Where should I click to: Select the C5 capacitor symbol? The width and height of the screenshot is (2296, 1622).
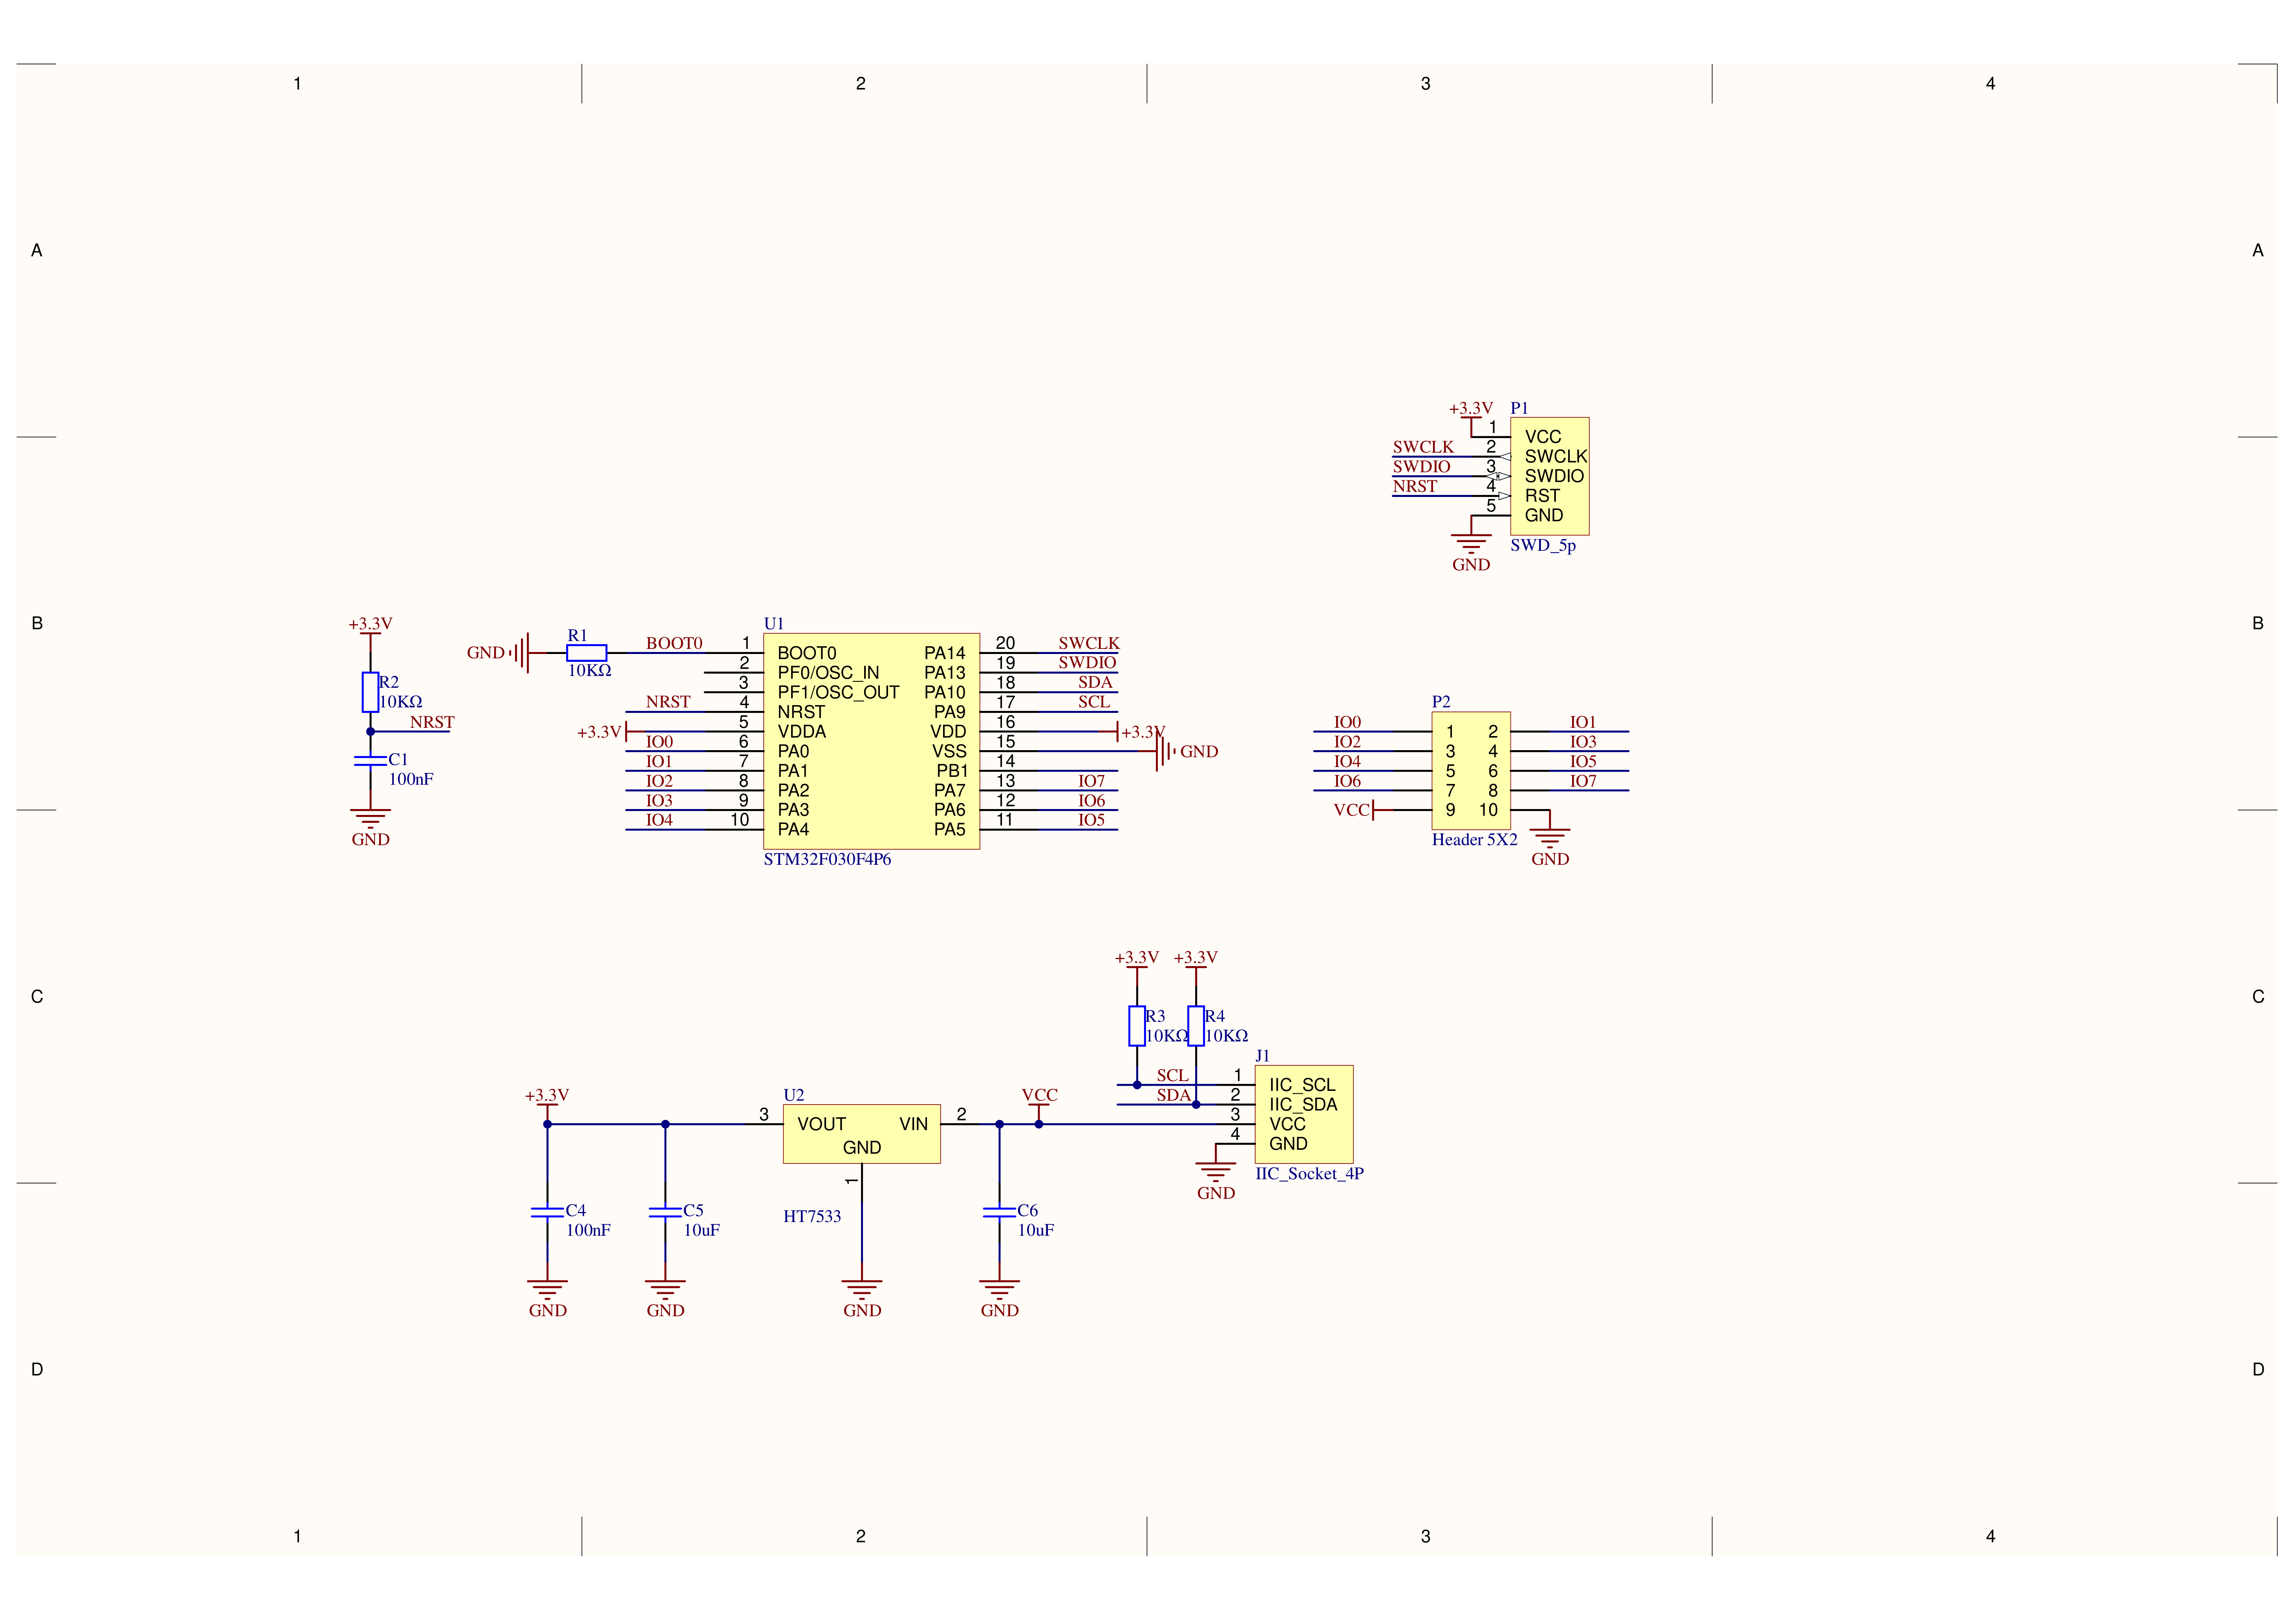point(665,1212)
